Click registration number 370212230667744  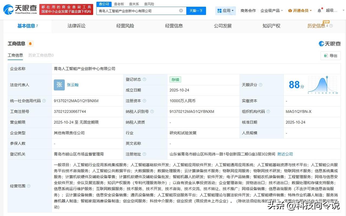point(70,112)
